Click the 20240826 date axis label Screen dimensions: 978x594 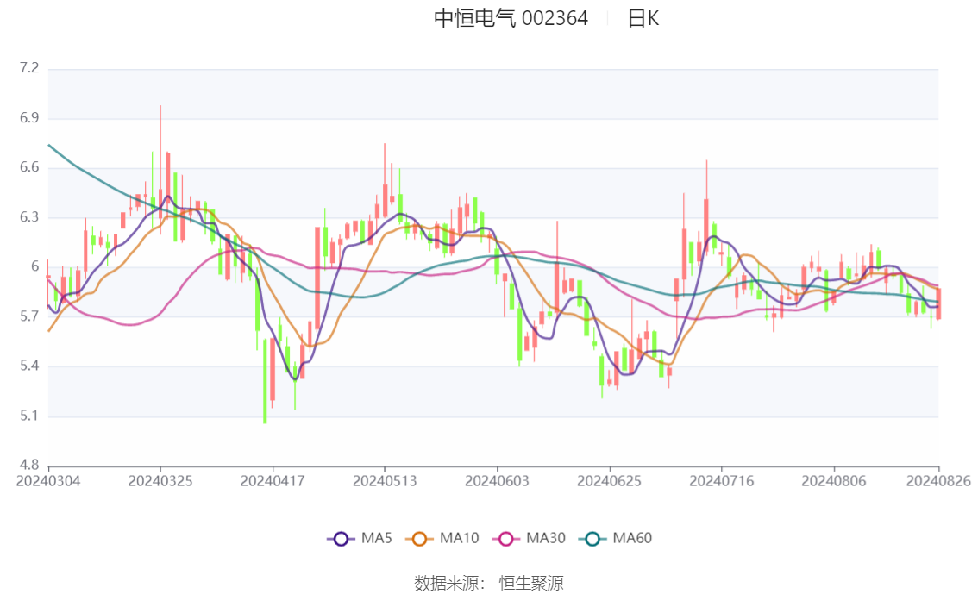938,481
